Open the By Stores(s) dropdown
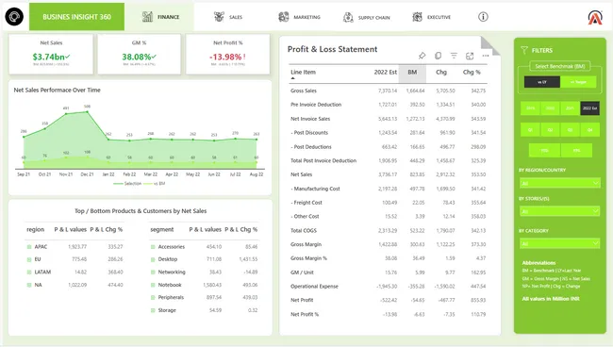 (x=560, y=211)
